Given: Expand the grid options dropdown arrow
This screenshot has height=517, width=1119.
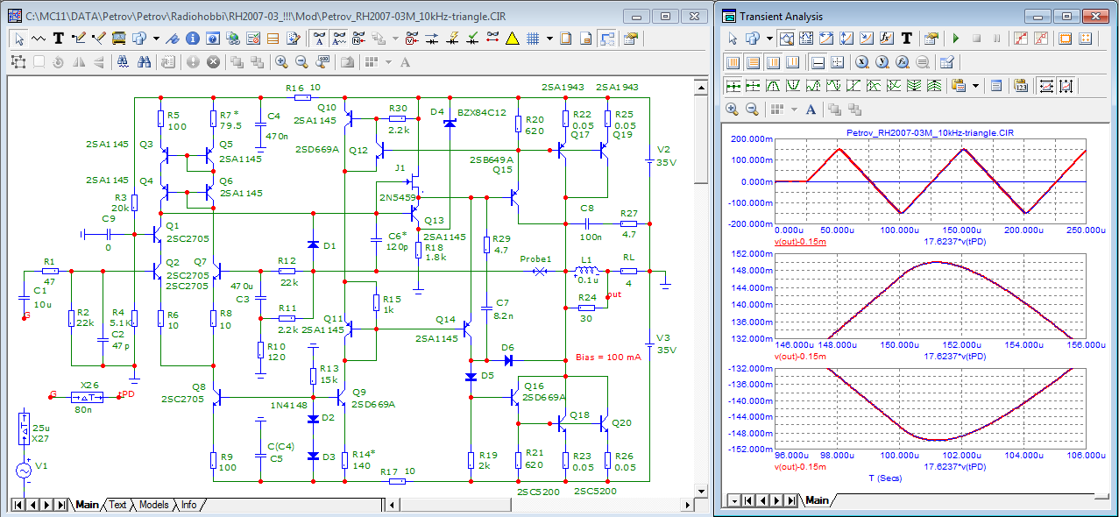Looking at the screenshot, I should (549, 39).
